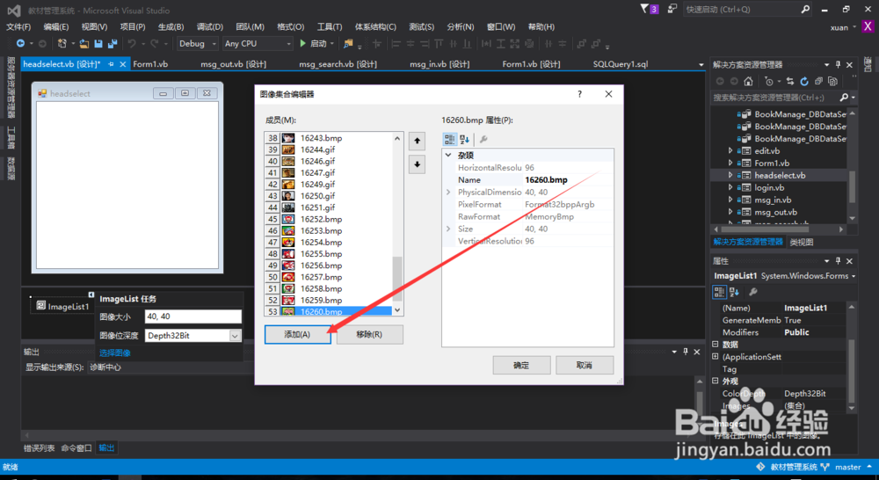Click the pending changes filter clock icon
This screenshot has width=879, height=480.
768,81
